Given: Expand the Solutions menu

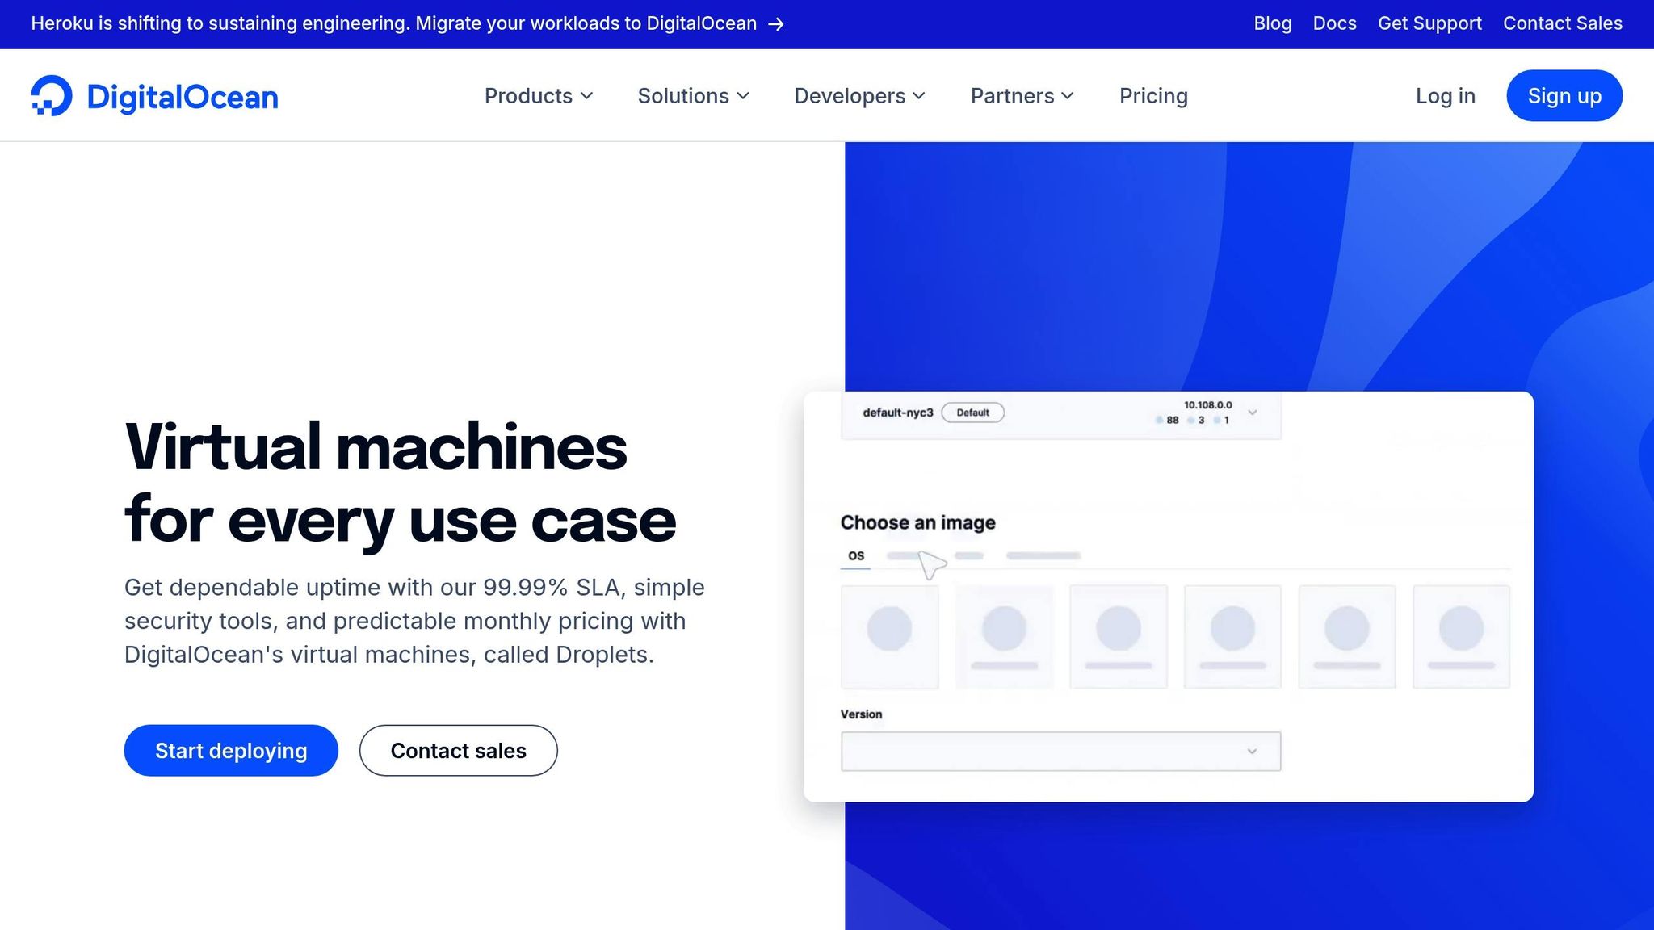Looking at the screenshot, I should [x=693, y=95].
